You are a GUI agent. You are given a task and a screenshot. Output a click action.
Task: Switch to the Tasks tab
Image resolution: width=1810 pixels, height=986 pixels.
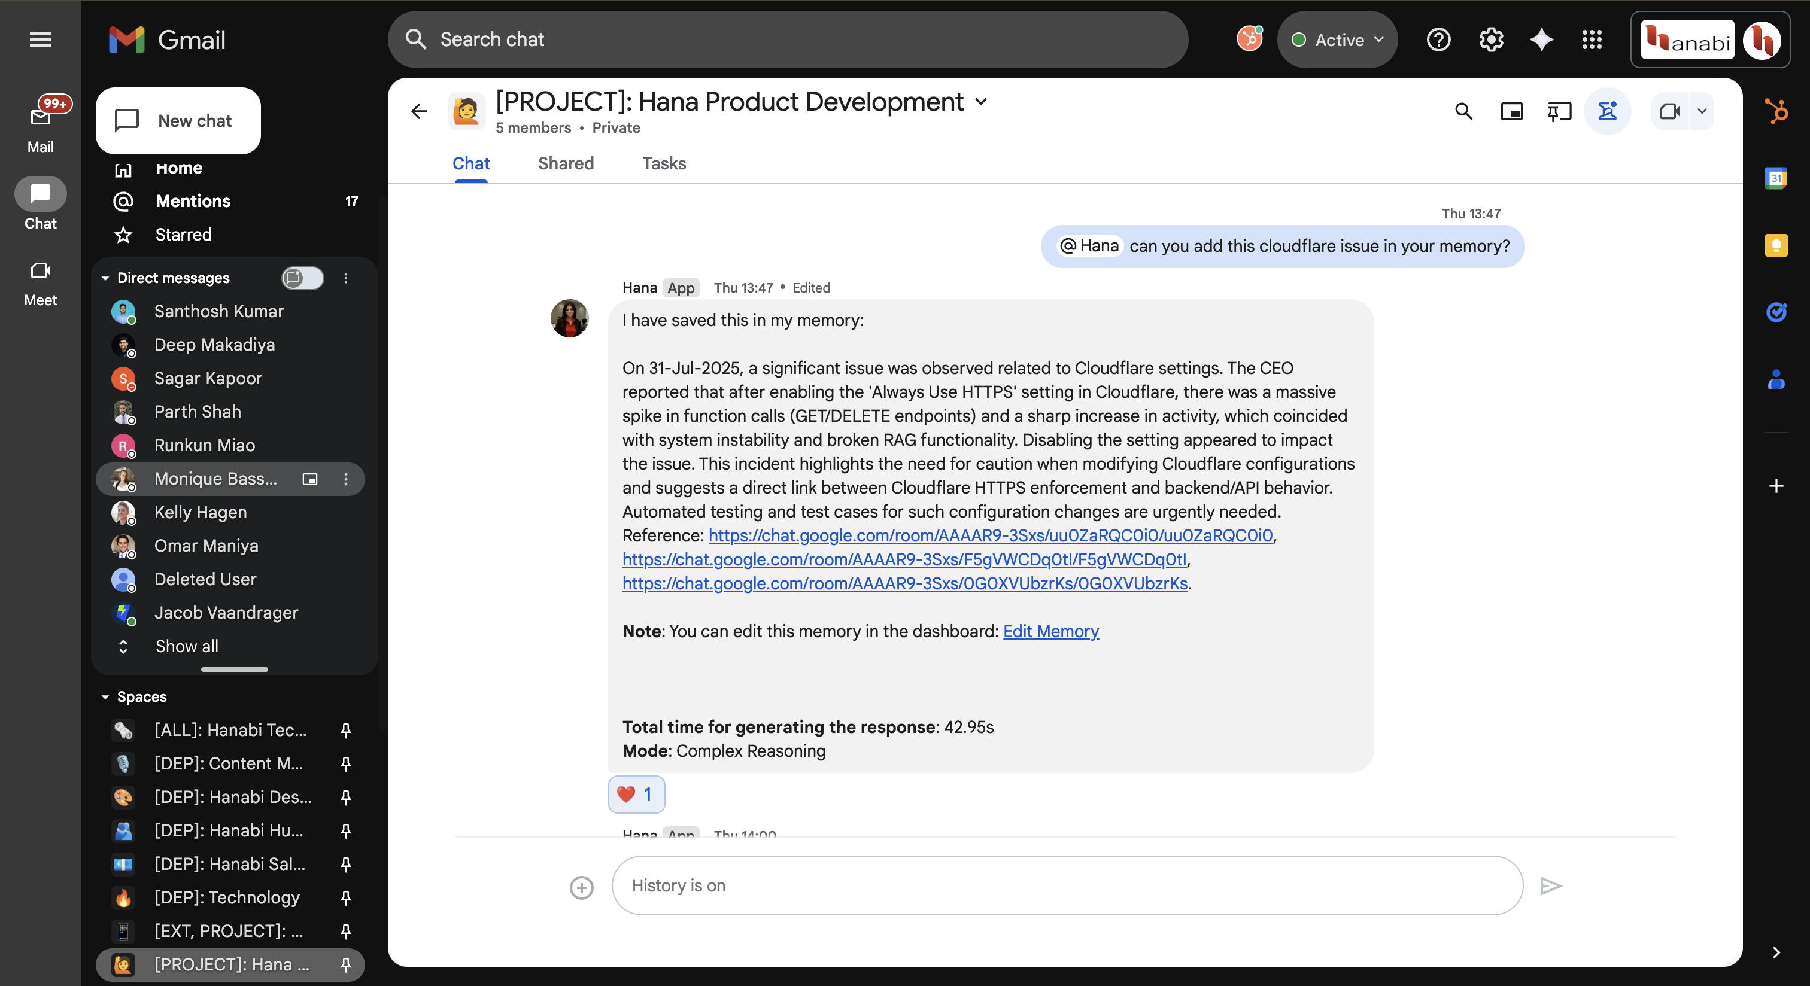pyautogui.click(x=664, y=163)
